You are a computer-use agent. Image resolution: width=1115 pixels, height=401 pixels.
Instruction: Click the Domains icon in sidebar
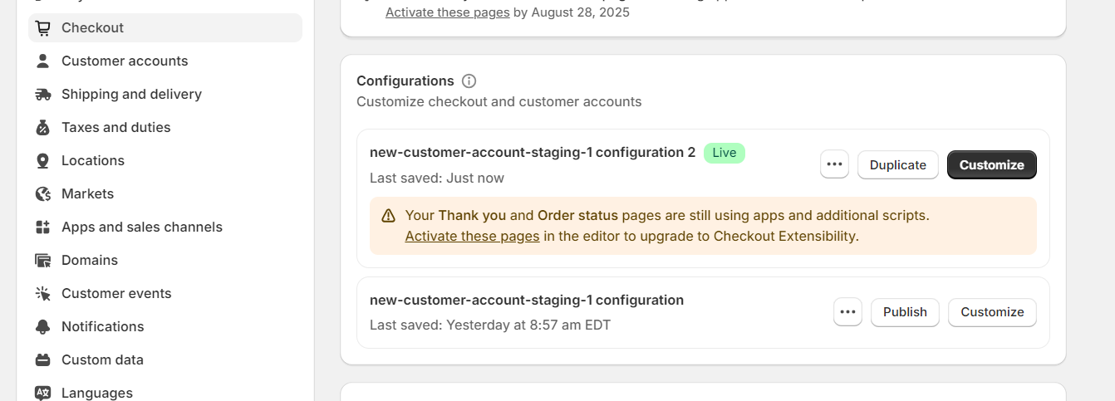(x=43, y=261)
